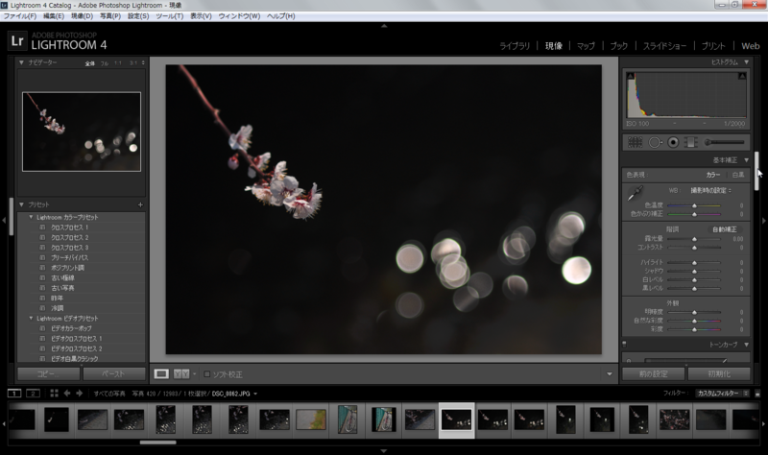This screenshot has height=455, width=768.
Task: Collapse the right panel group arrow
Action: click(763, 221)
